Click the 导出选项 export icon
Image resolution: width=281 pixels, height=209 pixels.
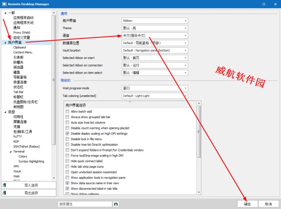[4, 193]
